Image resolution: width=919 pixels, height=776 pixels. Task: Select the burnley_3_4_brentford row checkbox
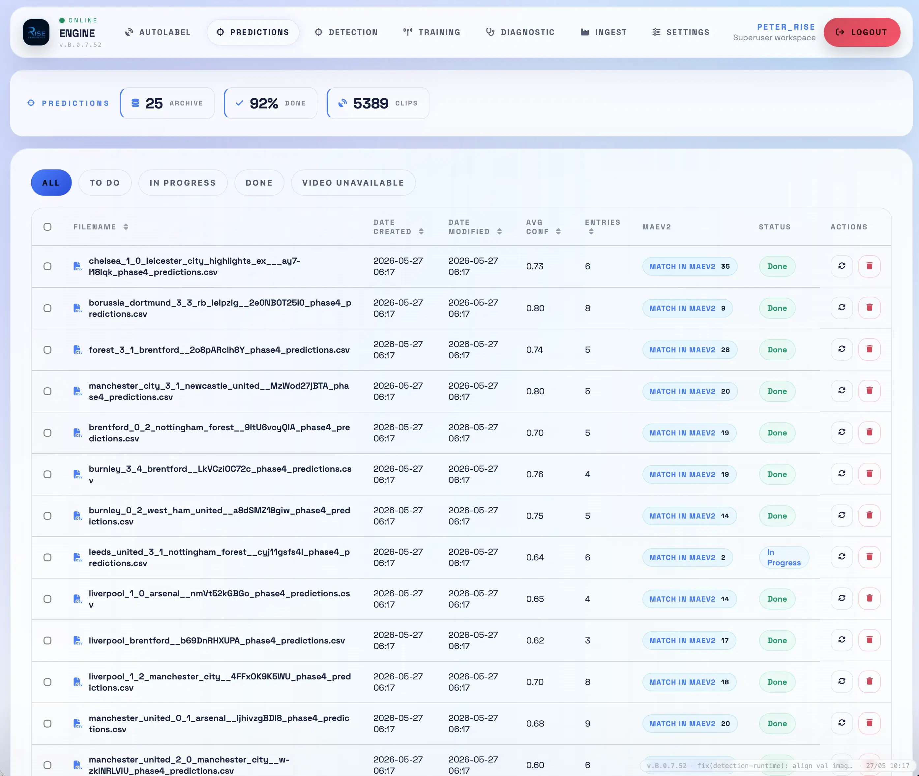click(x=47, y=475)
